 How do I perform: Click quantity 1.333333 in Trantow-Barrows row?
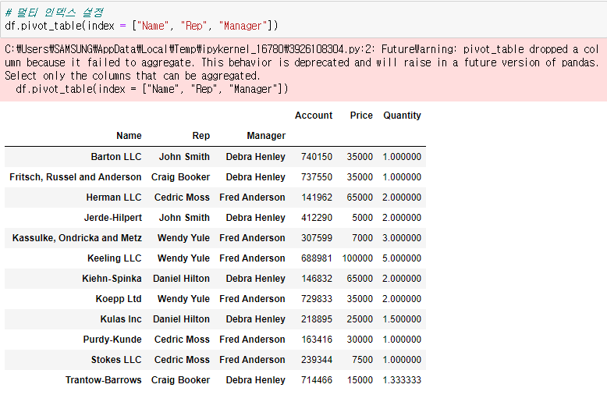click(402, 380)
